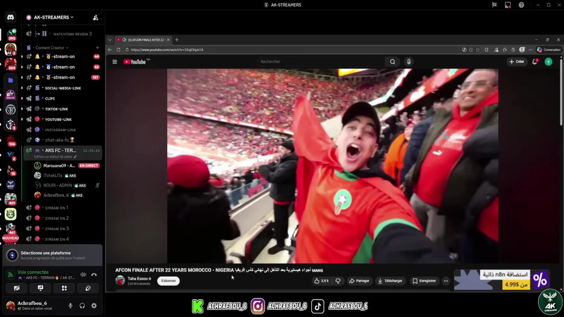The width and height of the screenshot is (564, 317).
Task: Join the STREAM ON 1 voice channel
Action: click(62, 208)
